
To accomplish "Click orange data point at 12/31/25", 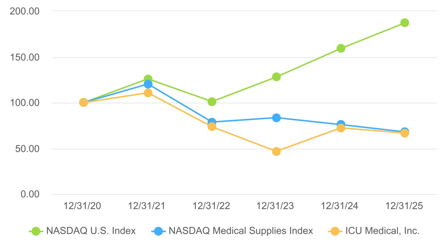I will 405,133.
